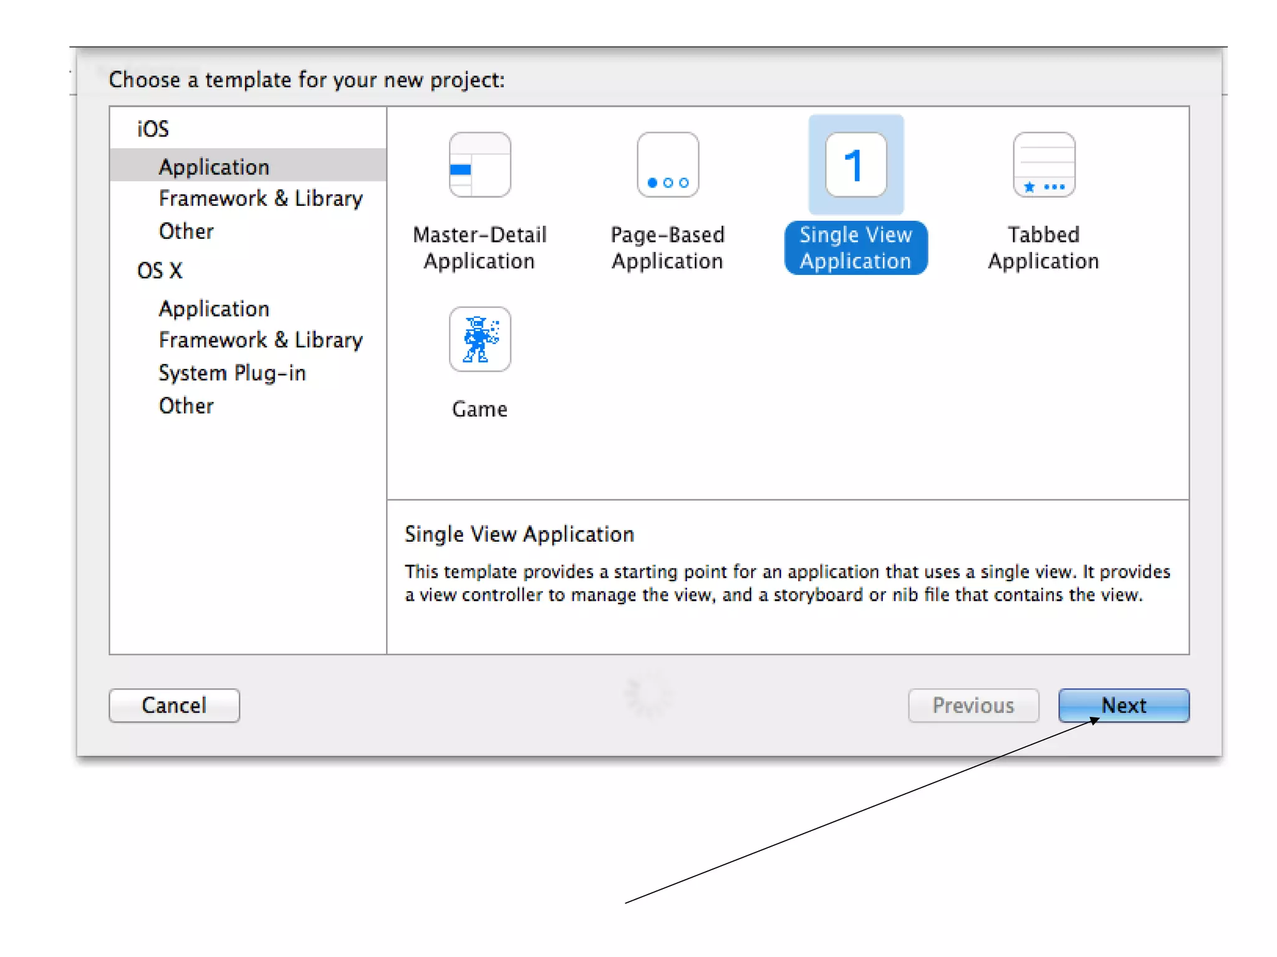Viewport: 1277px width, 957px height.
Task: Select the Tabbed Application template icon
Action: click(x=1043, y=165)
